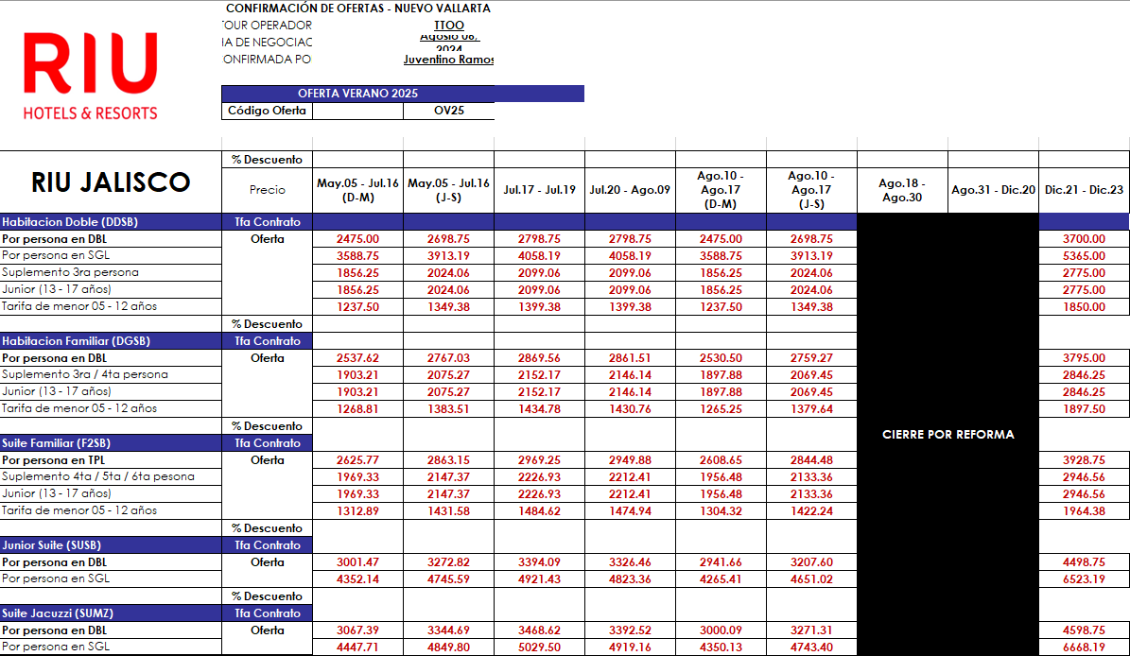1130x656 pixels.
Task: Click the price cell 6668.19
Action: click(x=1084, y=647)
